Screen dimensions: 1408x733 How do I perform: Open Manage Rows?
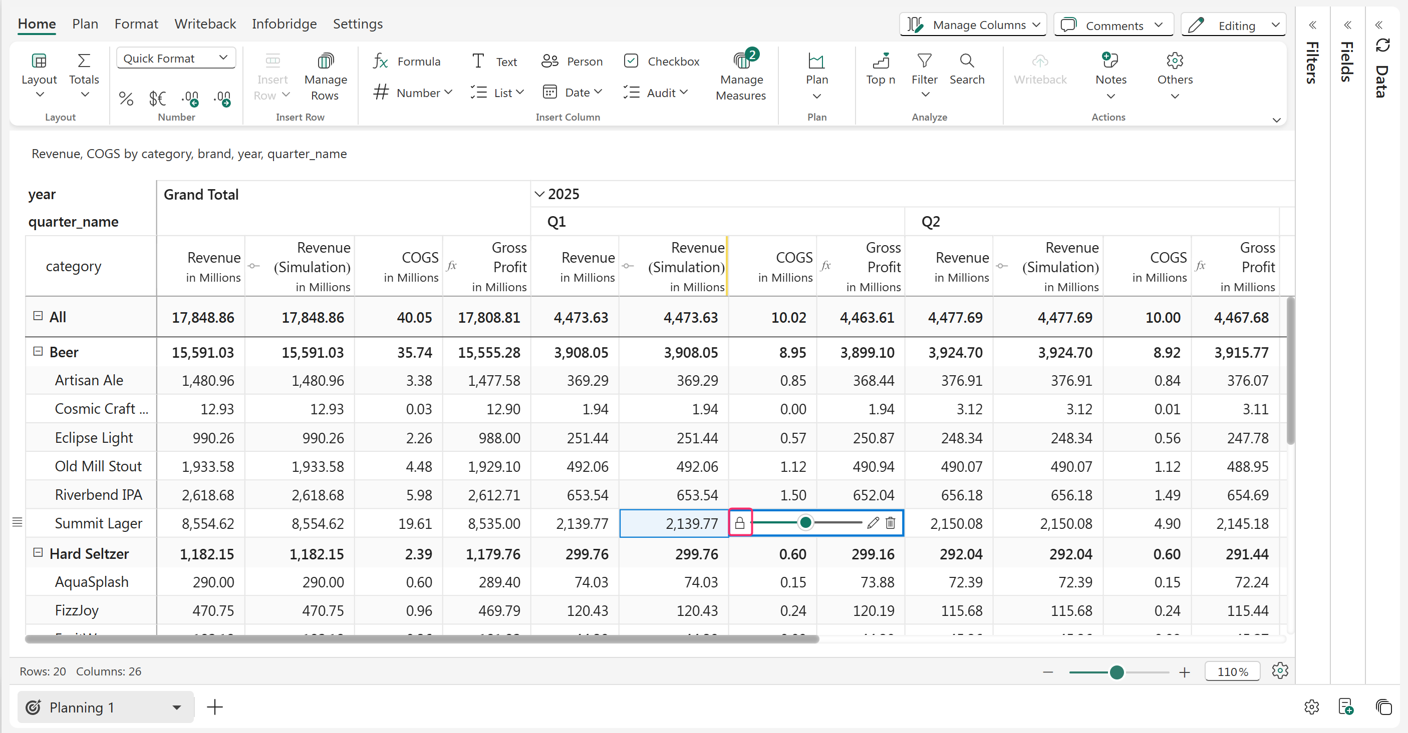click(x=325, y=76)
